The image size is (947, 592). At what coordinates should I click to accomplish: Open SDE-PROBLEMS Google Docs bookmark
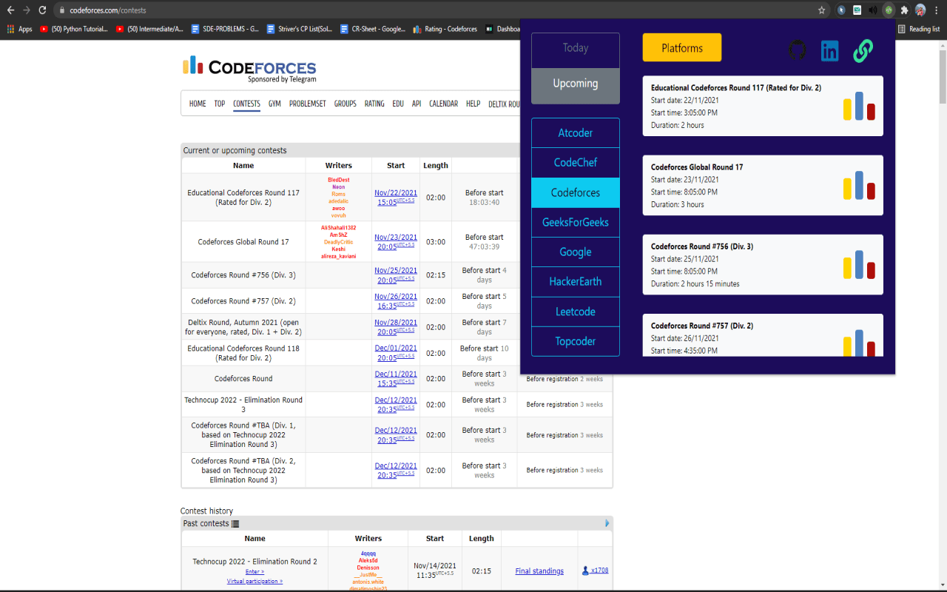tap(225, 30)
